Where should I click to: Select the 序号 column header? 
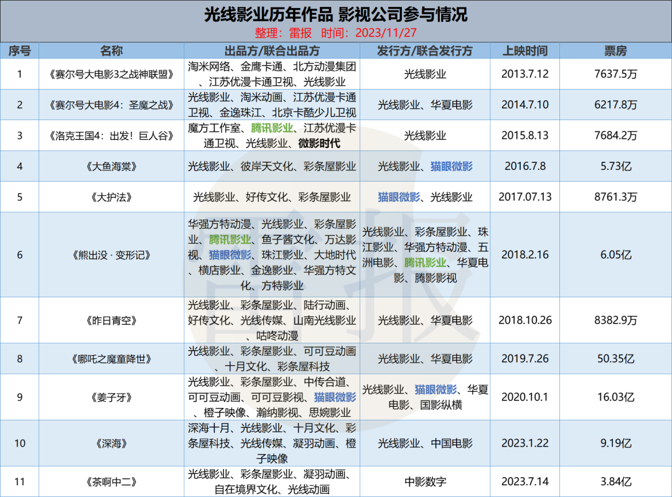click(19, 51)
